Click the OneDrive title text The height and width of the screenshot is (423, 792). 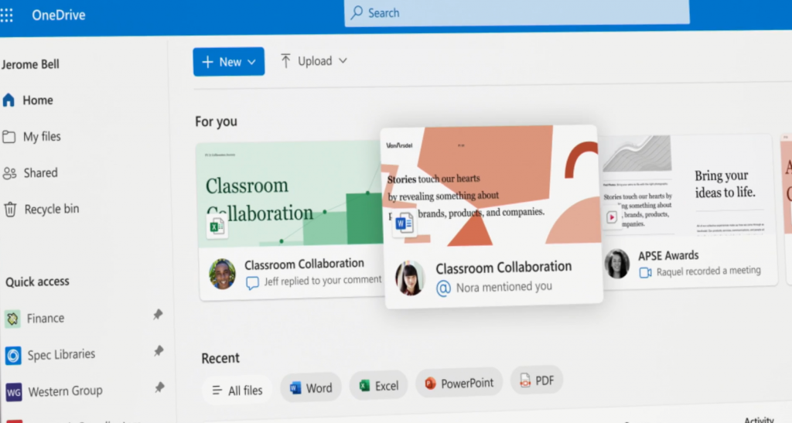point(59,15)
